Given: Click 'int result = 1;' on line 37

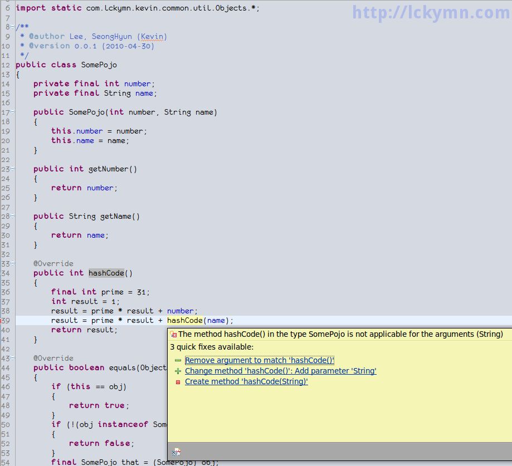Looking at the screenshot, I should point(85,301).
